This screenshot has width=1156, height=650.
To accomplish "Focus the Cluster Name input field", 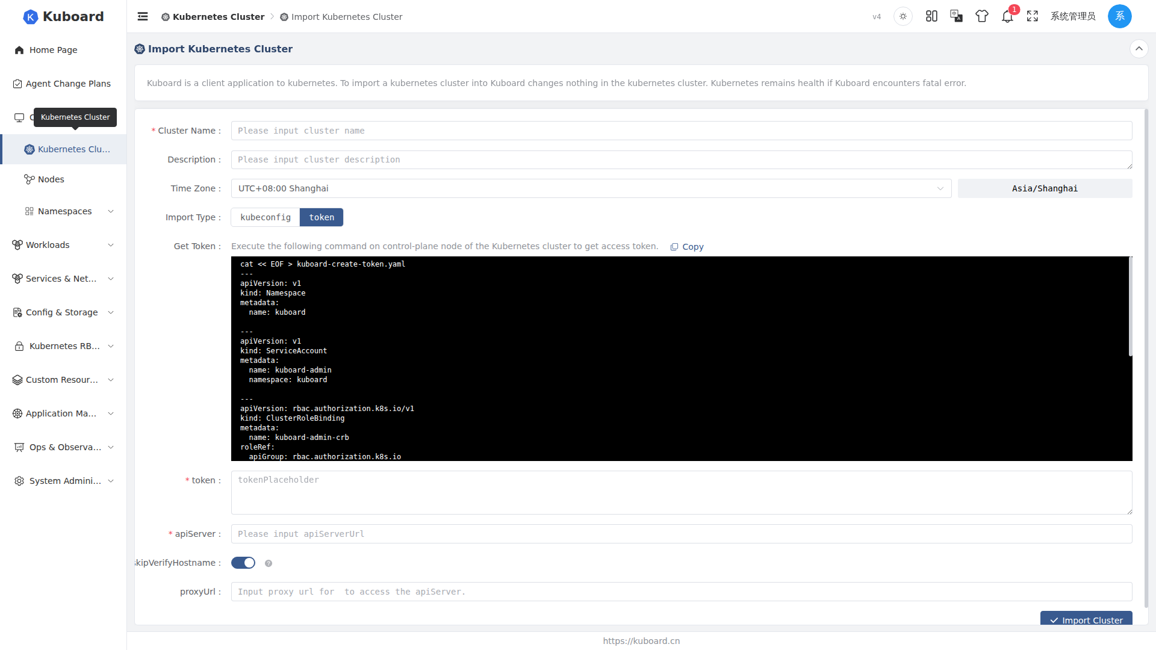I will pyautogui.click(x=682, y=131).
